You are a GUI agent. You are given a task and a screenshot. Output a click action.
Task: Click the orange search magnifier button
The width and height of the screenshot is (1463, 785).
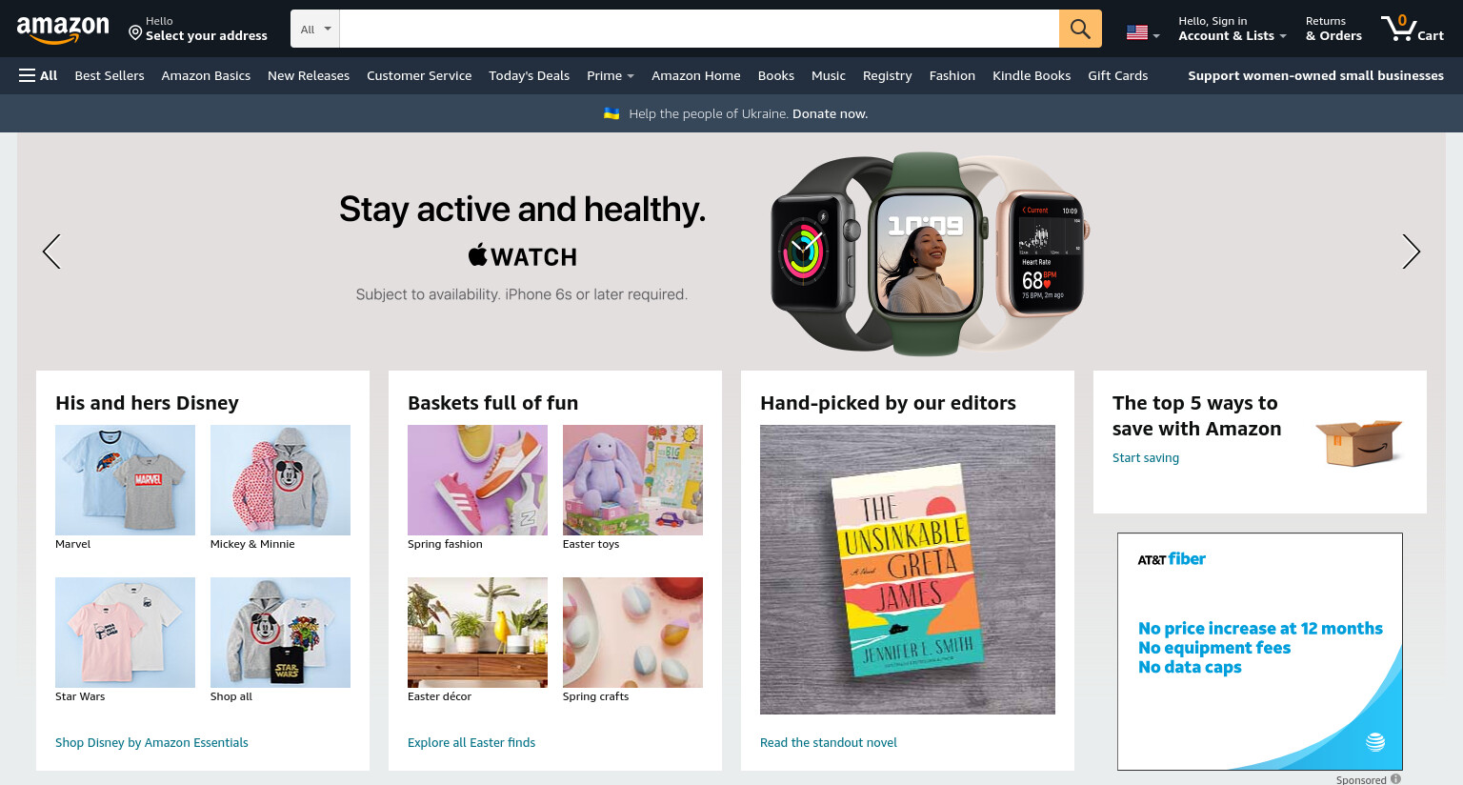tap(1080, 29)
